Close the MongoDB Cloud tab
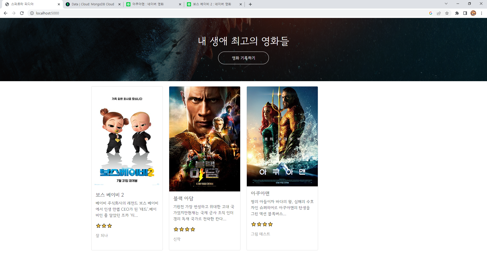This screenshot has width=487, height=263. (x=119, y=4)
